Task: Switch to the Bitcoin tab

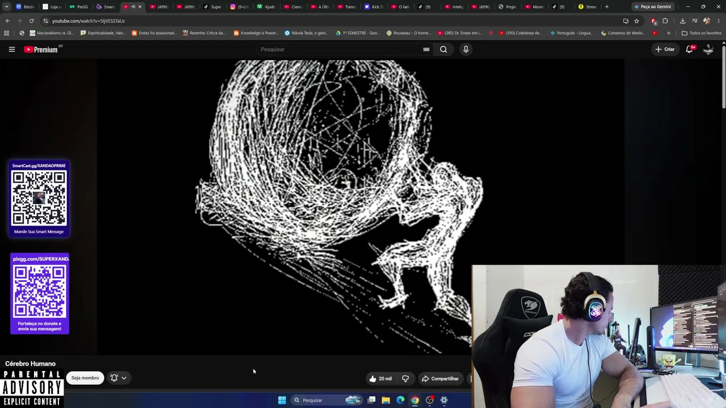Action: [26, 7]
